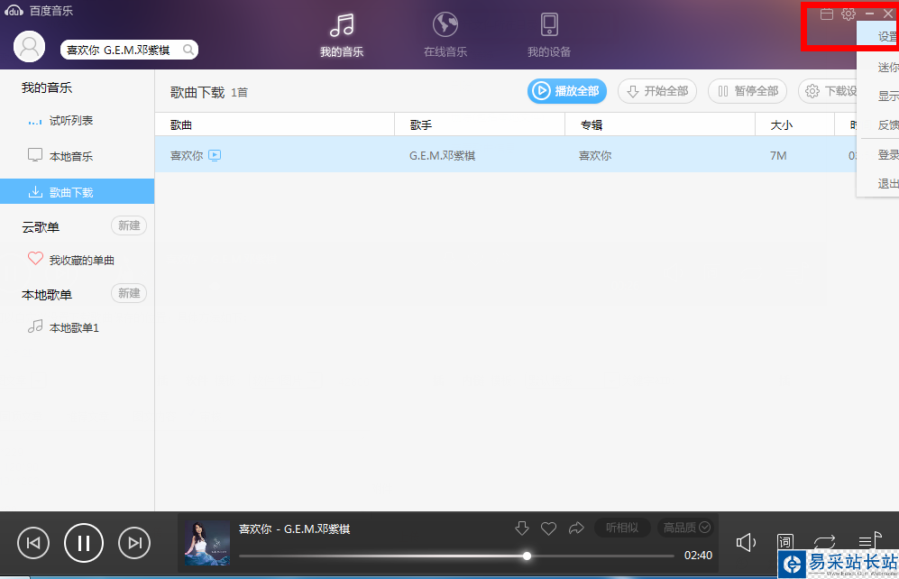Select the 歌曲下载 sidebar item
This screenshot has width=899, height=579.
click(x=77, y=191)
